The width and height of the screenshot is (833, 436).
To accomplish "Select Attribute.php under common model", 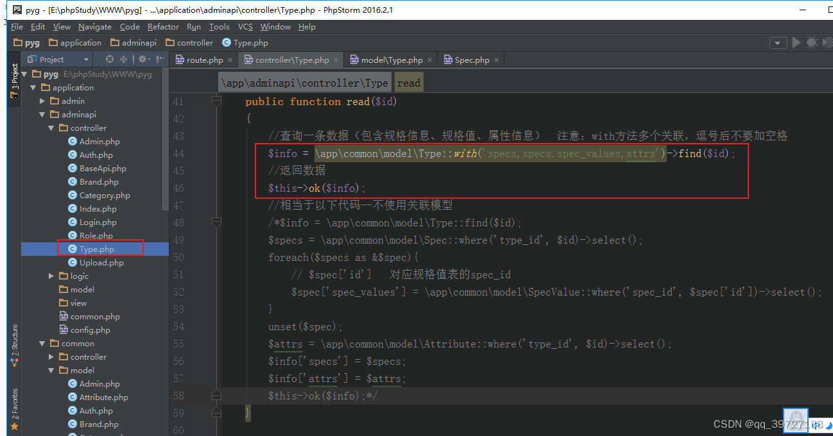I will (x=98, y=398).
